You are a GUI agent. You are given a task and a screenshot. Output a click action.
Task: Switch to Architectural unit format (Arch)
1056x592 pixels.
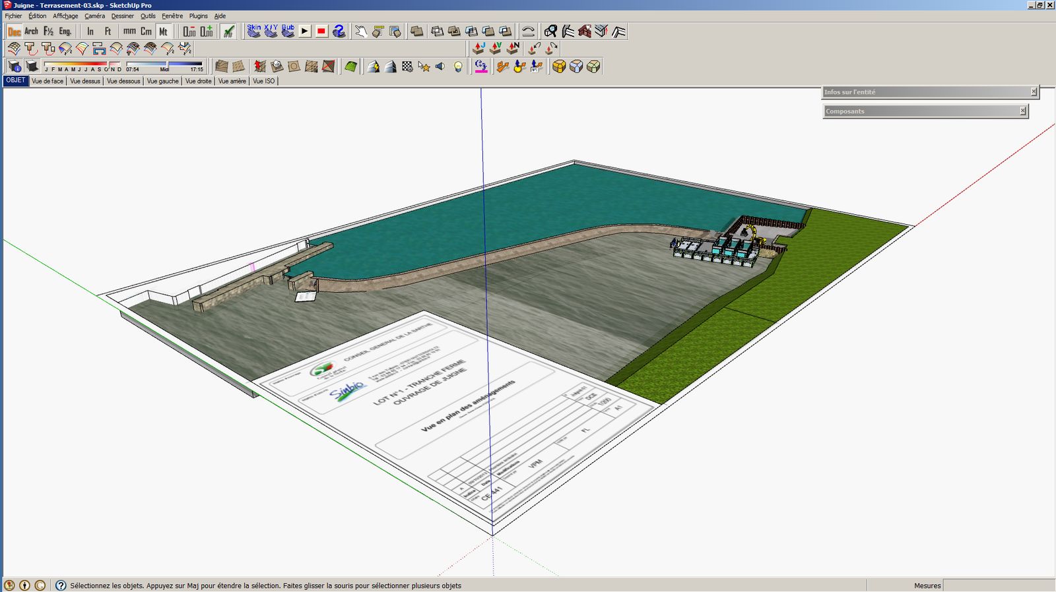31,32
